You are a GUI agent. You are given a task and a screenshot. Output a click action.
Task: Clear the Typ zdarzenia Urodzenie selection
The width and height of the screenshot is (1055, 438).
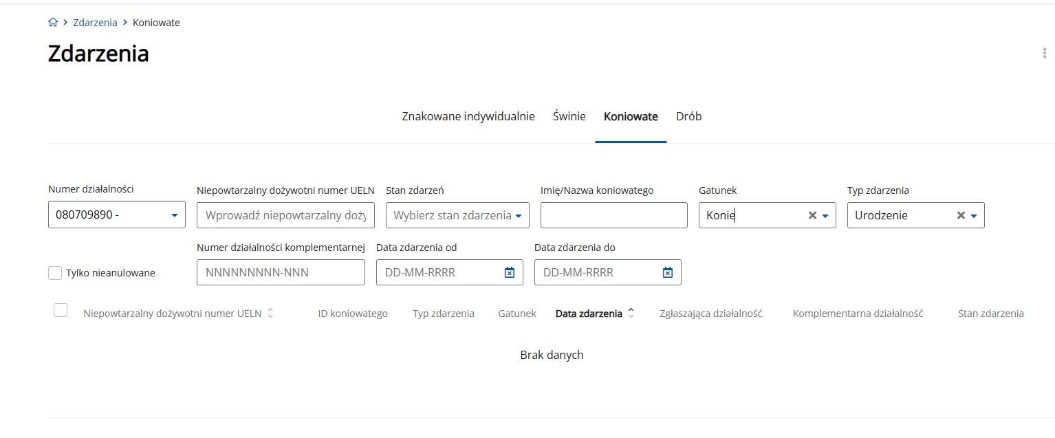tap(961, 215)
